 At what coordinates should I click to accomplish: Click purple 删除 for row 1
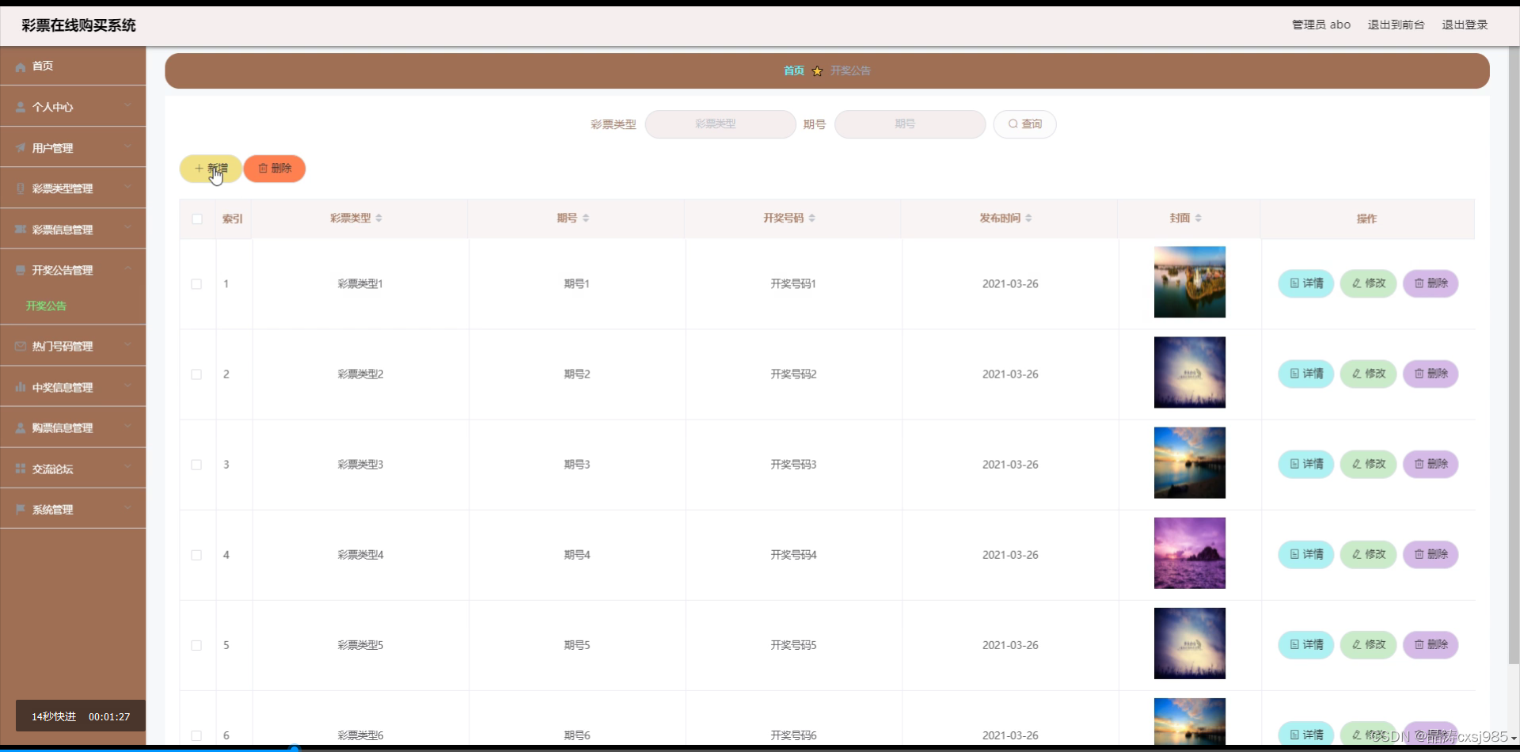(1431, 283)
